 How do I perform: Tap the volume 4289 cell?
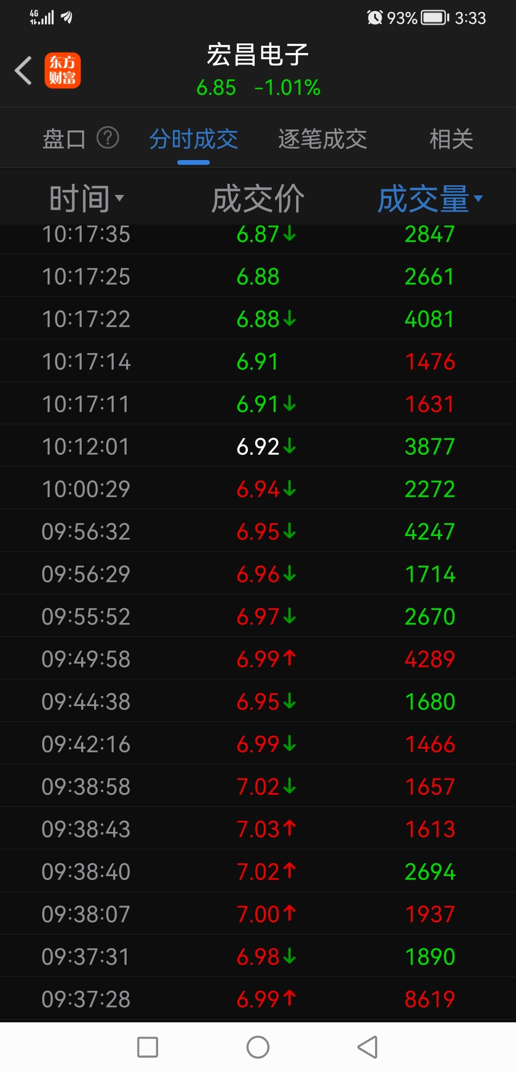coord(430,659)
